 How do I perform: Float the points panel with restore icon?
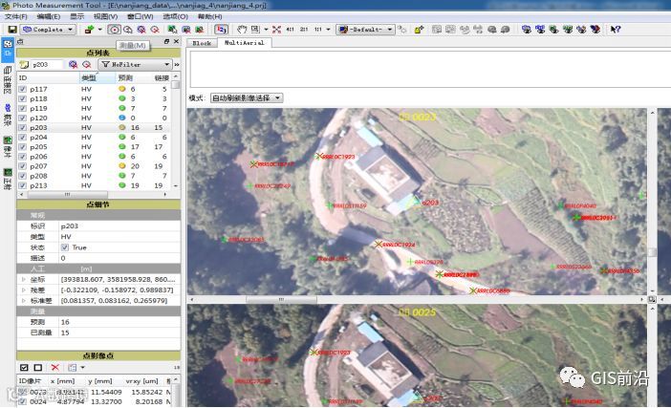click(x=167, y=41)
